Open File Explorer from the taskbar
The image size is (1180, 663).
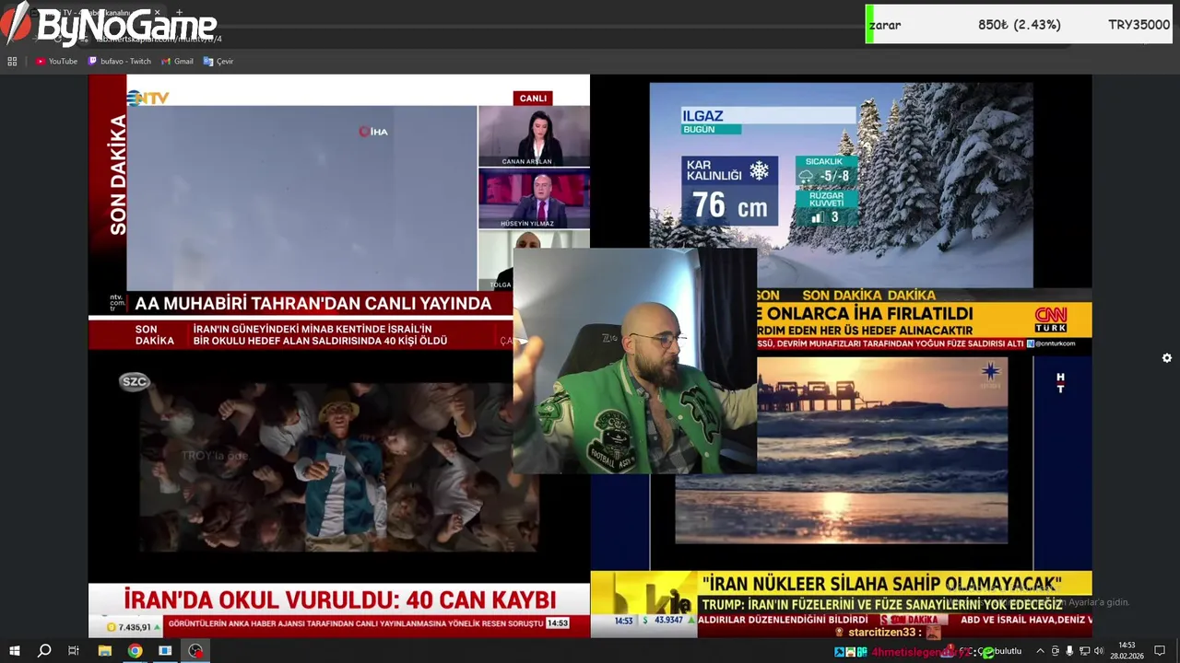coord(104,651)
